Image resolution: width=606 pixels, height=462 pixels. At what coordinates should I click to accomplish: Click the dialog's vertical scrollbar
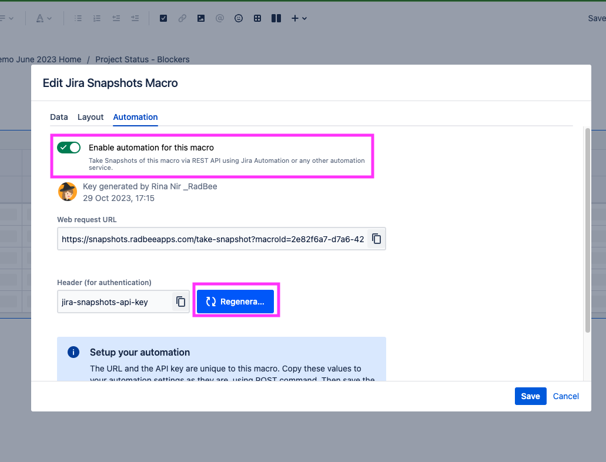[587, 230]
